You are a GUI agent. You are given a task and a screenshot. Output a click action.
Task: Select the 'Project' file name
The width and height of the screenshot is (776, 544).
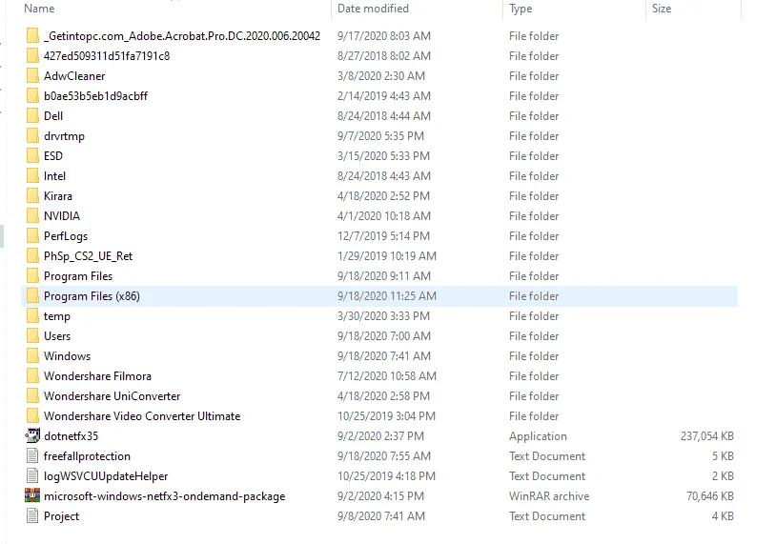pyautogui.click(x=61, y=516)
